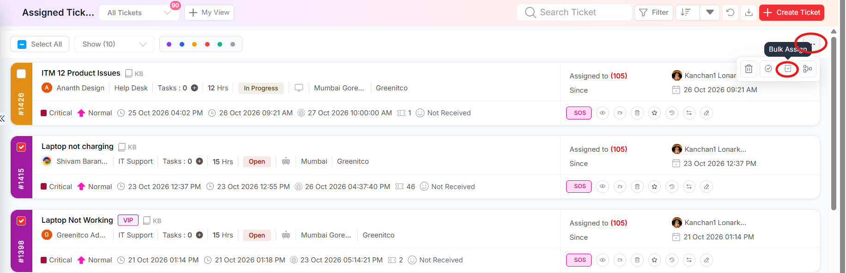Click the red status color dot
The width and height of the screenshot is (846, 273).
pos(207,44)
